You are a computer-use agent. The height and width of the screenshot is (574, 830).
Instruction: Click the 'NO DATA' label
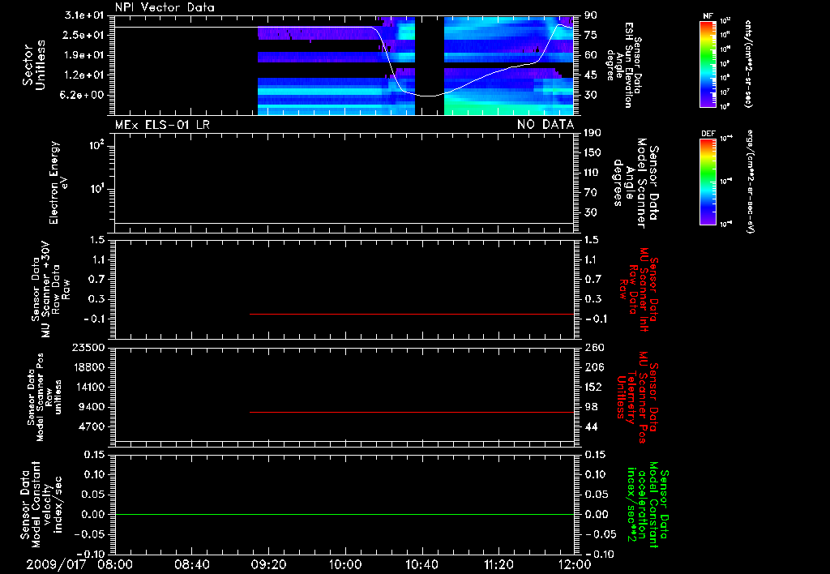[x=545, y=125]
